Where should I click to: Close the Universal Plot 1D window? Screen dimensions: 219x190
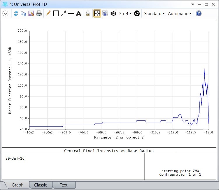tap(213, 4)
